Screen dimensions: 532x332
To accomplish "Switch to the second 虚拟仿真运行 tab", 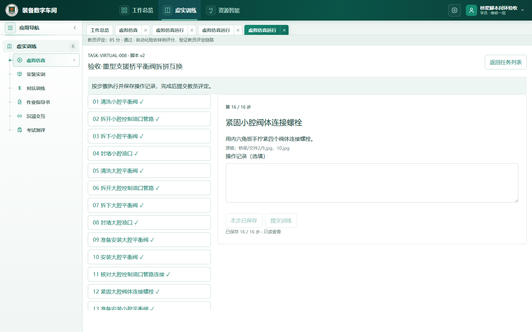I will (216, 30).
